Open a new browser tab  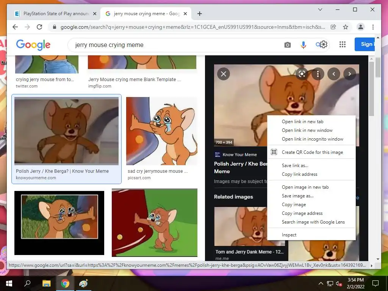pos(199,14)
